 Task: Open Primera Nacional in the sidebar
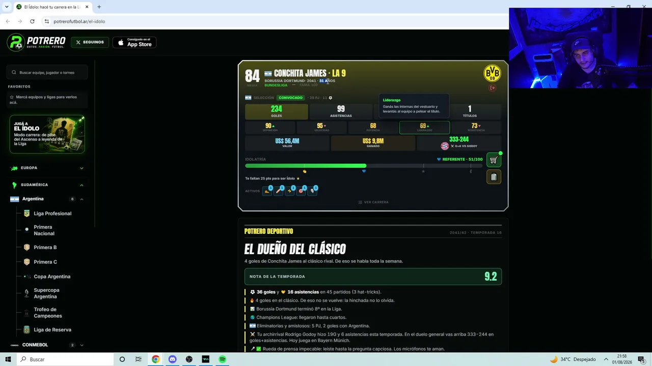44,230
